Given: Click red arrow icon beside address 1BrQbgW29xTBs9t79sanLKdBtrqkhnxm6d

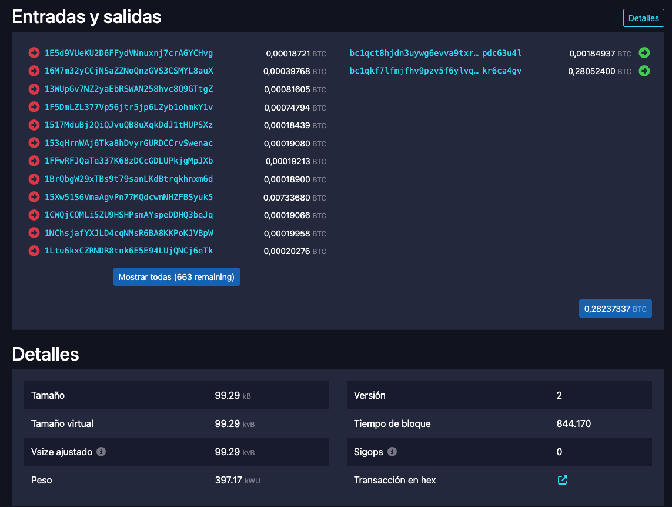Looking at the screenshot, I should click(34, 179).
